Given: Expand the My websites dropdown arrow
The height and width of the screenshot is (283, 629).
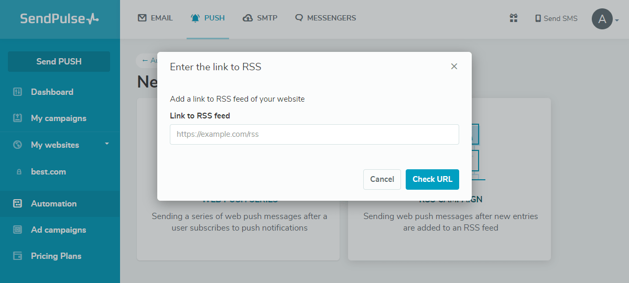Looking at the screenshot, I should (x=107, y=144).
